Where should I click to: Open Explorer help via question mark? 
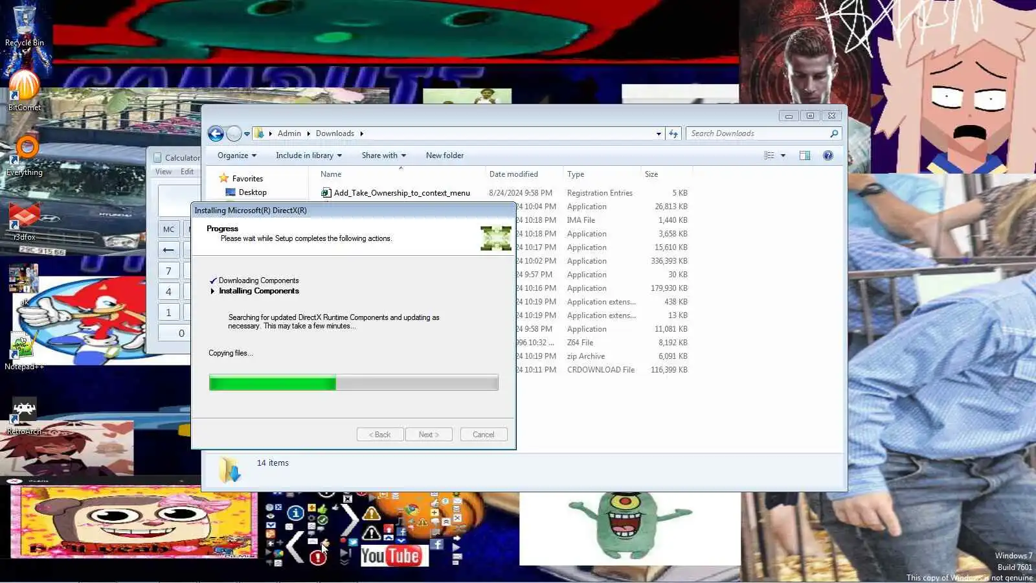(828, 155)
